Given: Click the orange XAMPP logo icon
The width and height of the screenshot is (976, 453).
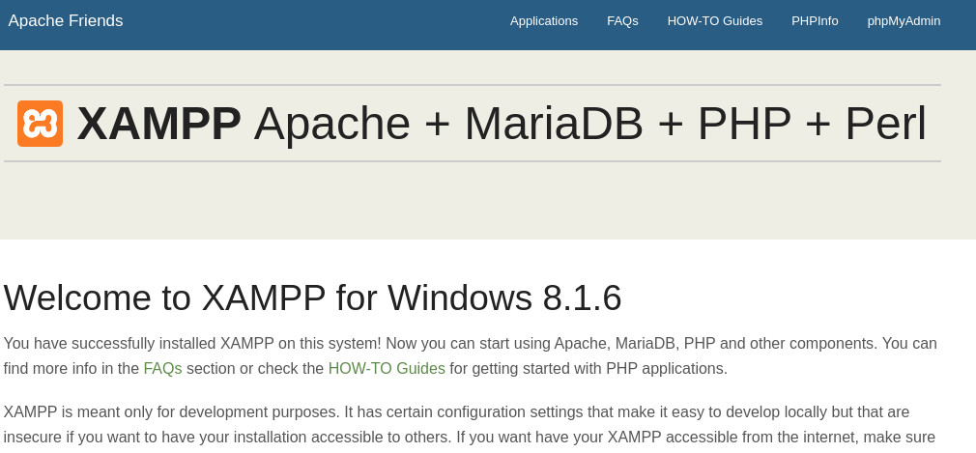Looking at the screenshot, I should 40,124.
